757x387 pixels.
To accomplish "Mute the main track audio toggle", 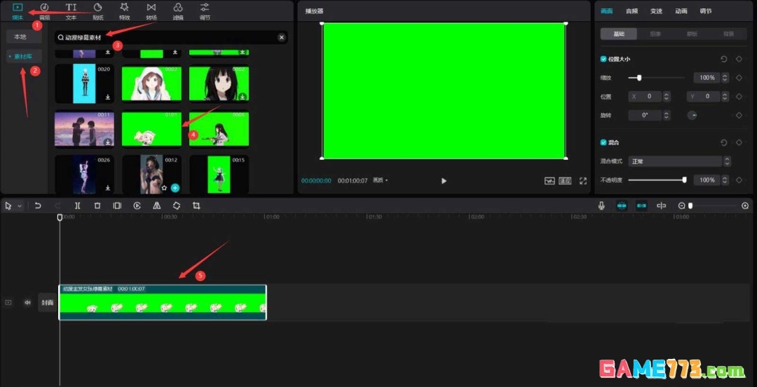I will (27, 302).
